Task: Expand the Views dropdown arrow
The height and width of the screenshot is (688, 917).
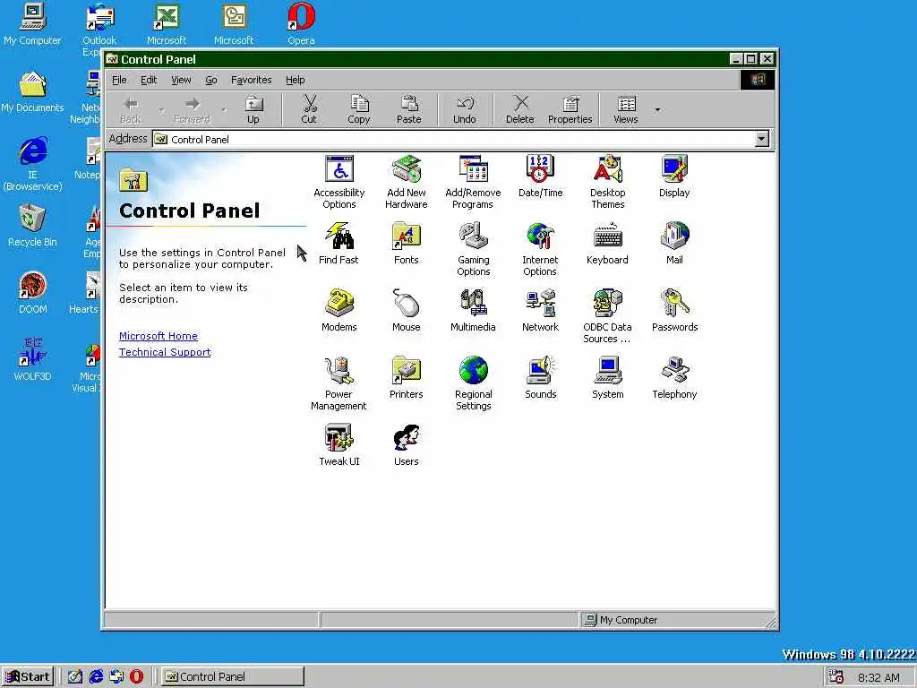Action: (x=657, y=110)
